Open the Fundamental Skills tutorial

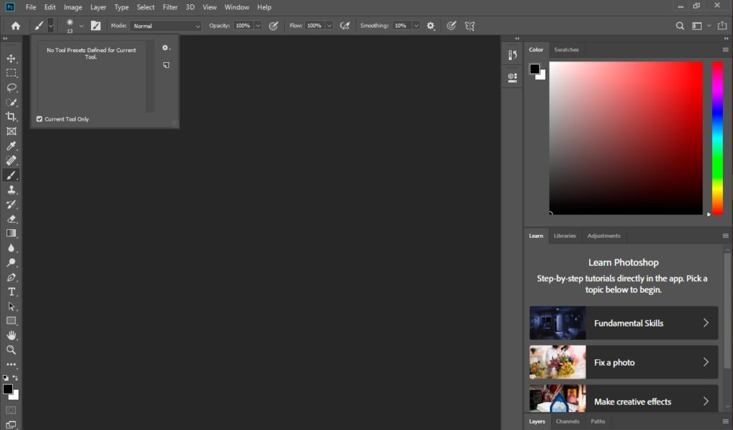pyautogui.click(x=623, y=323)
